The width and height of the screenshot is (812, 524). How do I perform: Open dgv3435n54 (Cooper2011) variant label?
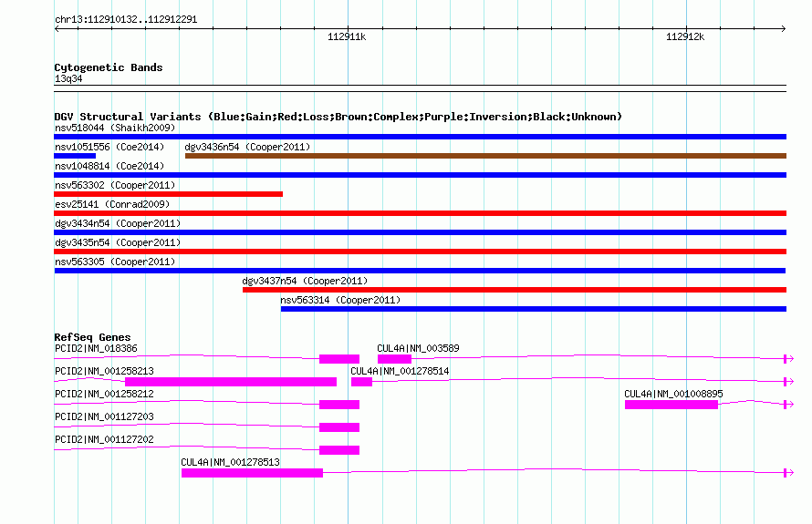pyautogui.click(x=118, y=242)
